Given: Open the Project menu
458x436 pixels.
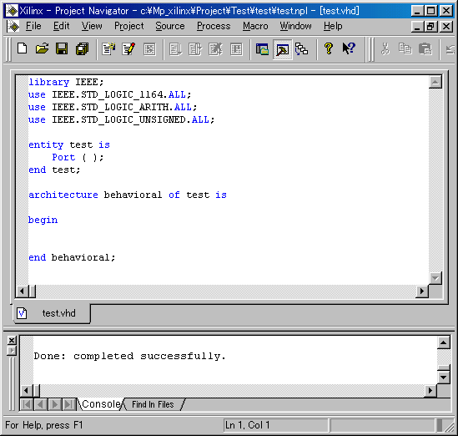Looking at the screenshot, I should 128,26.
